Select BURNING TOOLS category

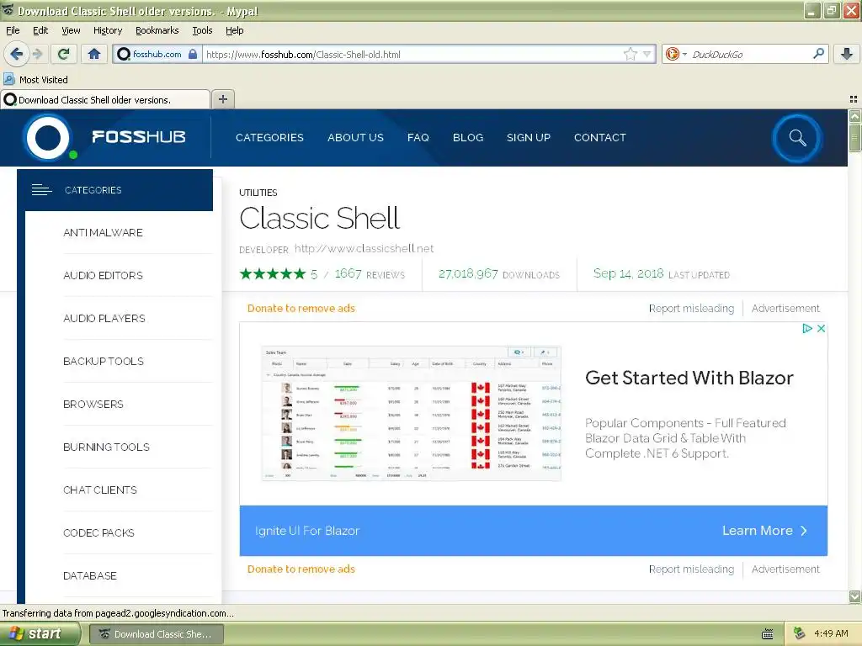(106, 447)
